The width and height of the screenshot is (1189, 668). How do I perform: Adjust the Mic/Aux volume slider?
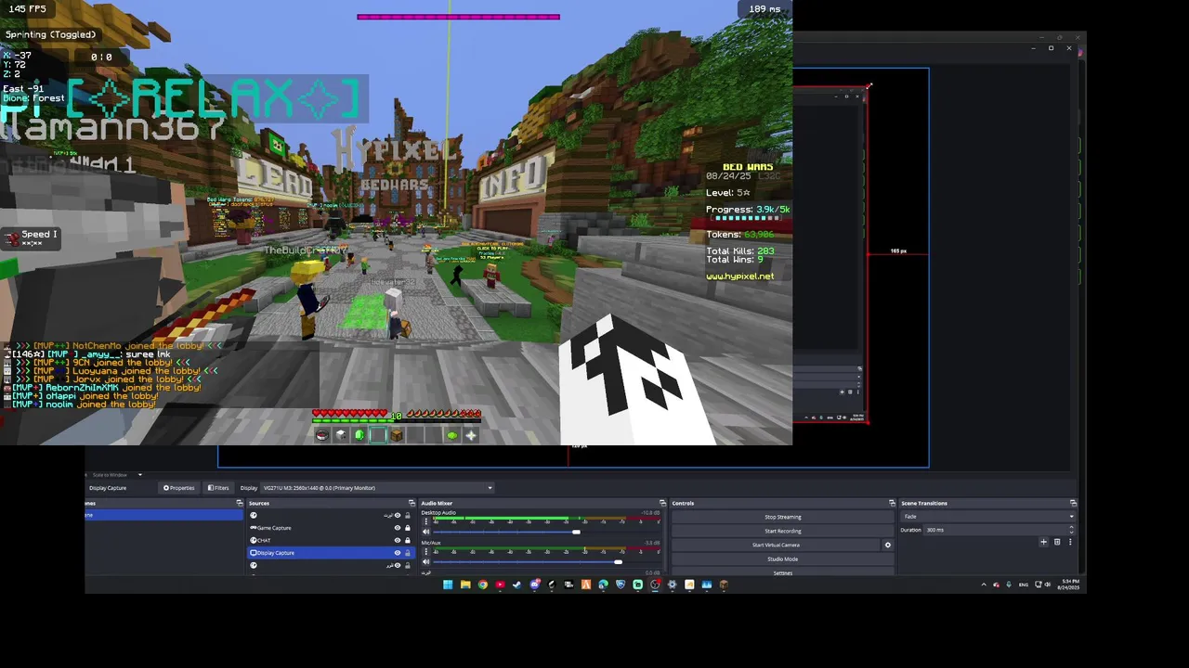coord(618,562)
